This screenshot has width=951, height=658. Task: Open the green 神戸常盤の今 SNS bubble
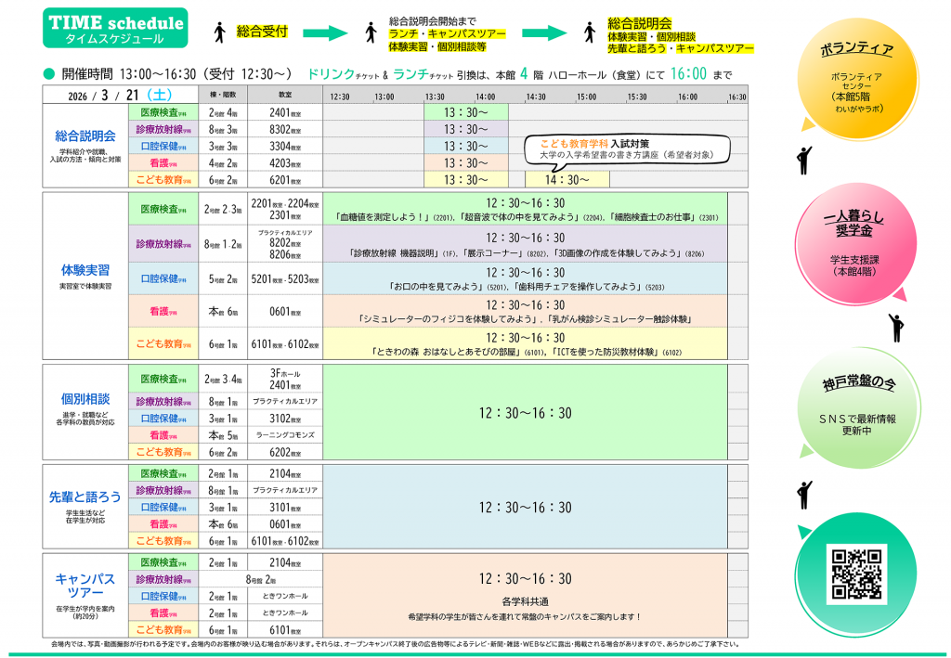coord(857,406)
